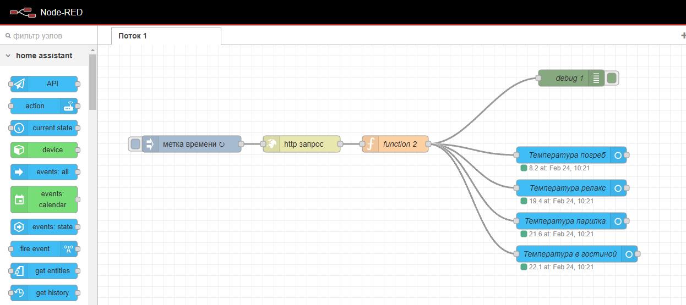Click the list icon on debug 1 node
This screenshot has width=686, height=305.
[596, 78]
